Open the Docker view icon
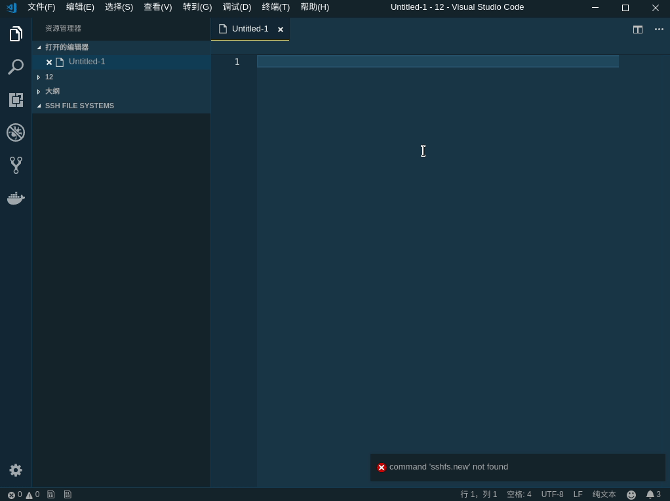Image resolution: width=670 pixels, height=501 pixels. pyautogui.click(x=16, y=198)
